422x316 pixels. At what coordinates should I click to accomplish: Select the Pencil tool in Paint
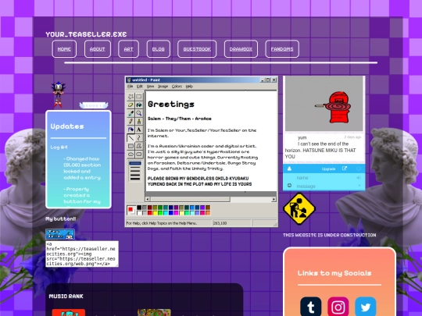tap(131, 122)
